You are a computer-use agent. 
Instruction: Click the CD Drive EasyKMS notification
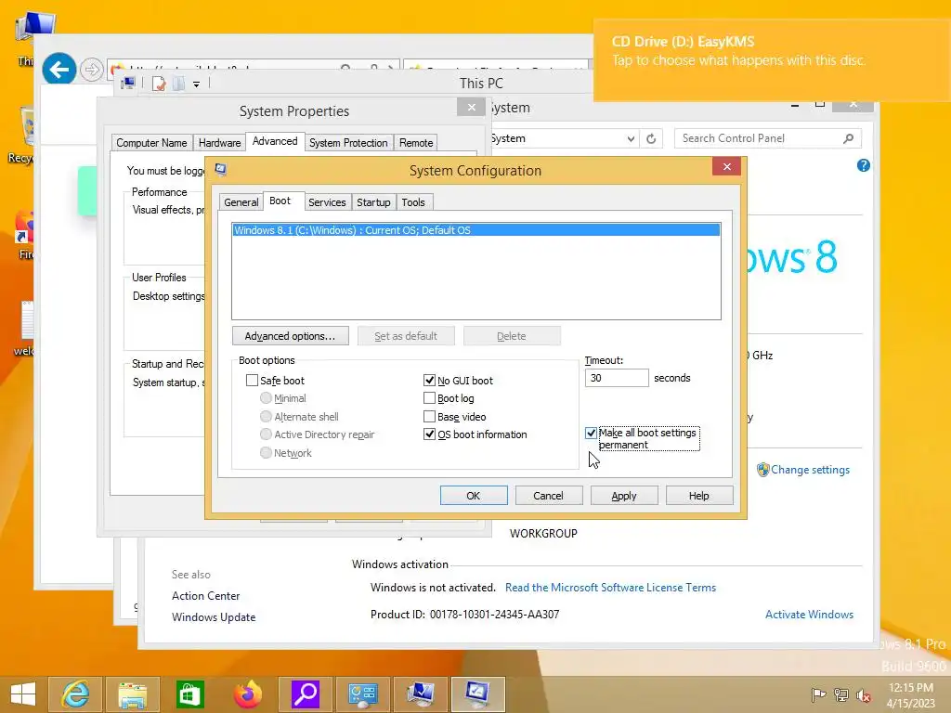point(772,58)
